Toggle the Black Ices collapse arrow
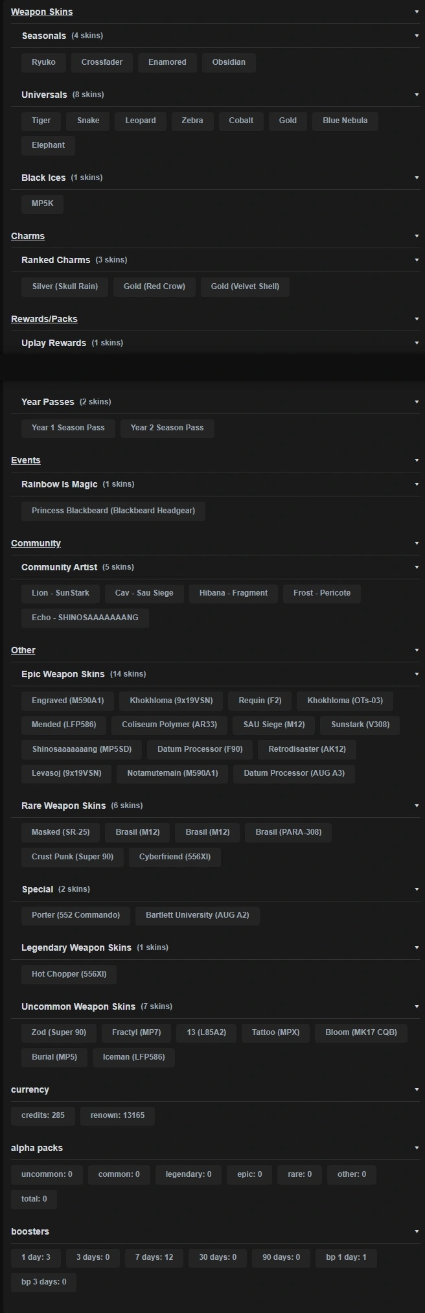The height and width of the screenshot is (1313, 425). [x=417, y=178]
